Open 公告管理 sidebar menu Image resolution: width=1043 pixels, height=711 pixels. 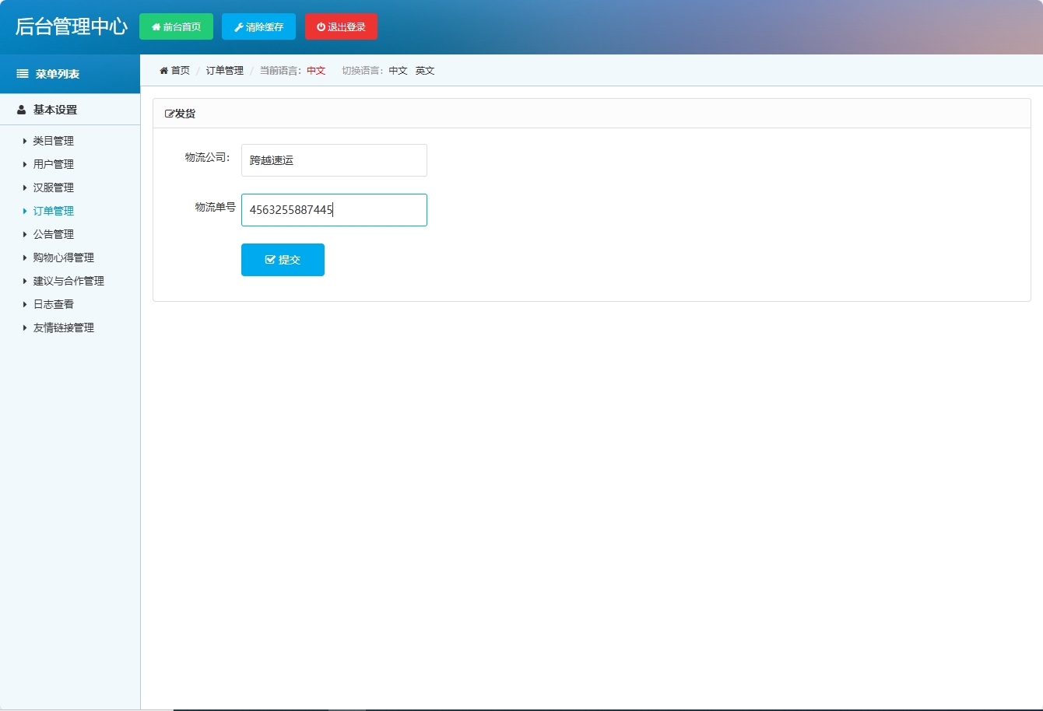point(54,234)
